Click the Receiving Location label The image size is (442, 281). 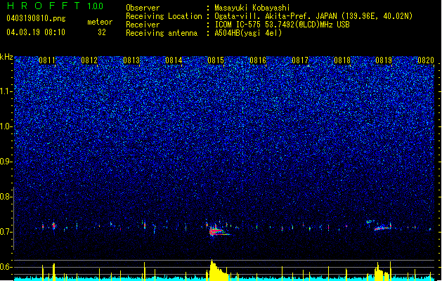(164, 16)
